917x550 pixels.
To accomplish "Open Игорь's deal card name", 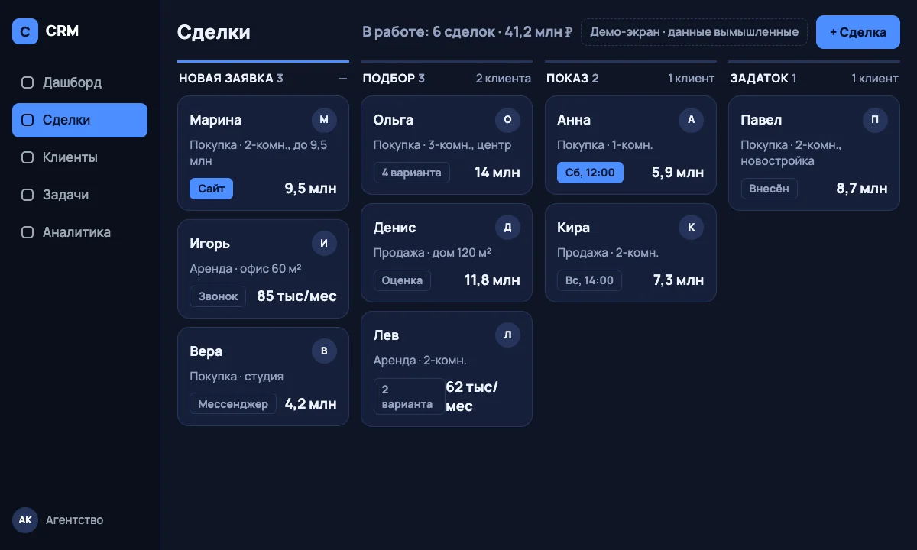I will (x=209, y=244).
